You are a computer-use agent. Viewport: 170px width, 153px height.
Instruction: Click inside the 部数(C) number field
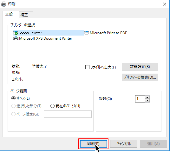(x=140, y=99)
